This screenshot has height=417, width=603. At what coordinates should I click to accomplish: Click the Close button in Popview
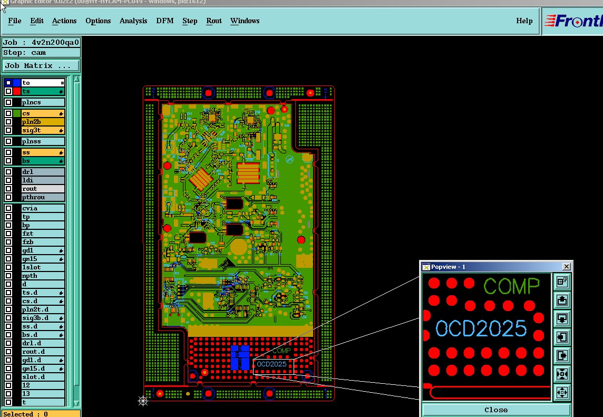pos(496,410)
